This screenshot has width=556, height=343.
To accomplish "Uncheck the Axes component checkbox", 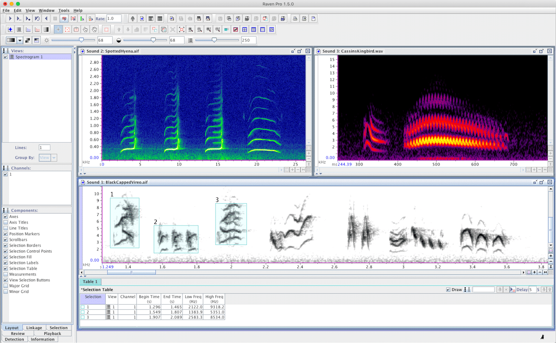I will [6, 217].
